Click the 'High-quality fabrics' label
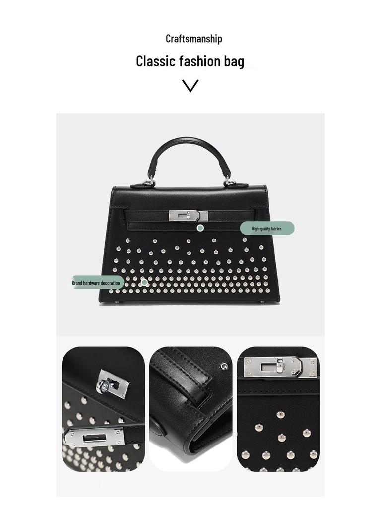Screen dimensions: 381x508 click(x=267, y=228)
